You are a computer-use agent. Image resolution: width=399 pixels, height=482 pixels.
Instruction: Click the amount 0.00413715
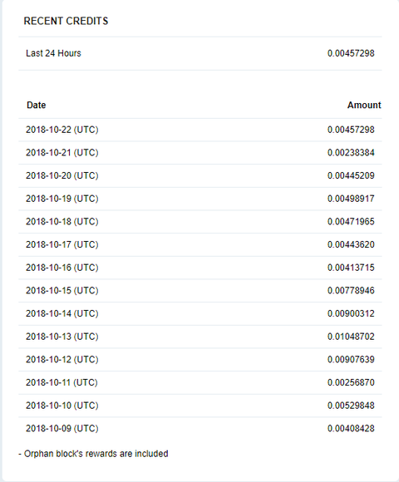[351, 268]
